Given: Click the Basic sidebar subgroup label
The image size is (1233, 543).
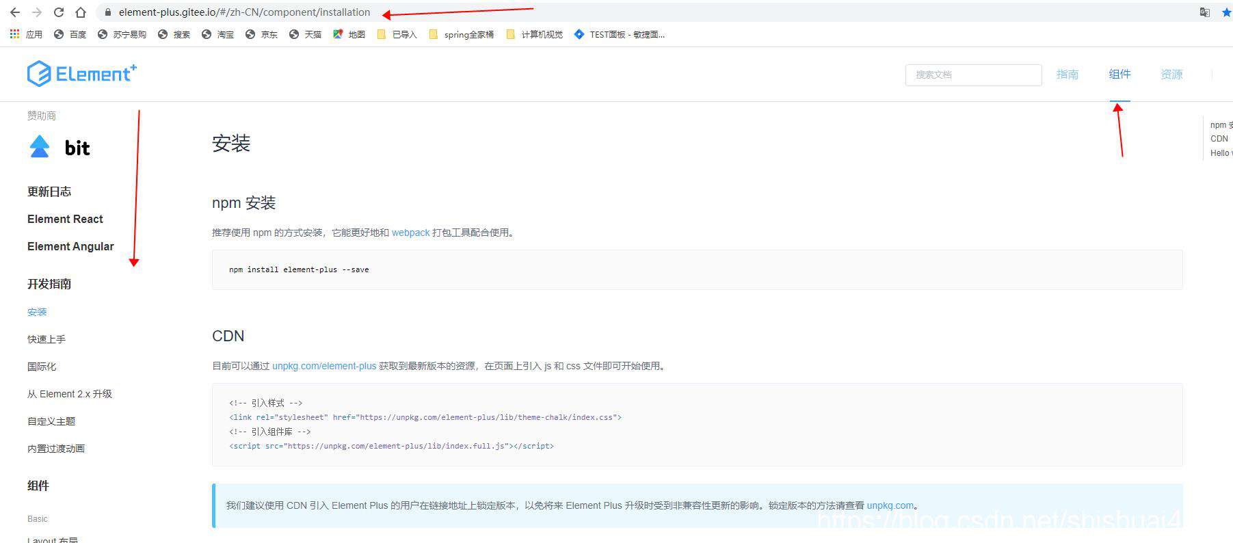Looking at the screenshot, I should pos(38,519).
